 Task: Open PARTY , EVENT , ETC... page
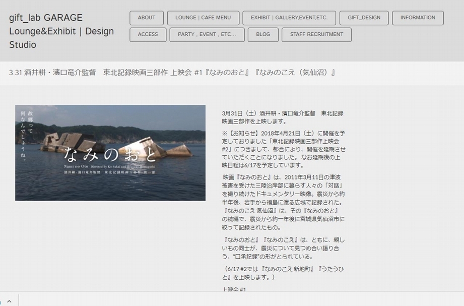coord(207,35)
